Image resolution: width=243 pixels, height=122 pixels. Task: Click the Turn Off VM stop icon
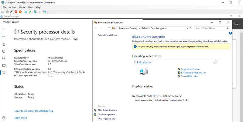tap(12, 12)
